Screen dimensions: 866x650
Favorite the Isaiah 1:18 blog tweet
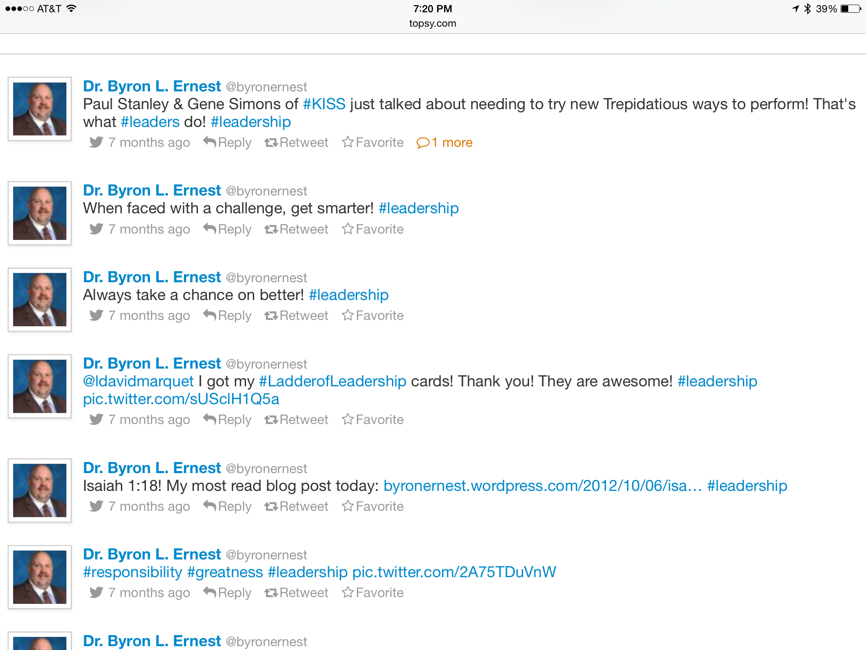click(x=373, y=507)
